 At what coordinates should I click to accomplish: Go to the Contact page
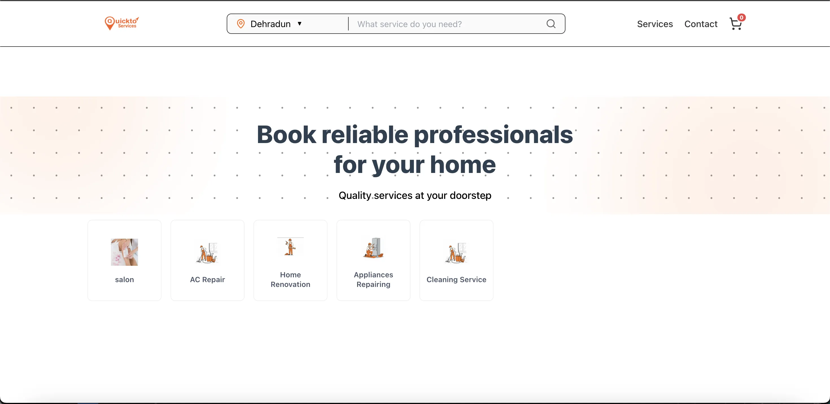701,24
